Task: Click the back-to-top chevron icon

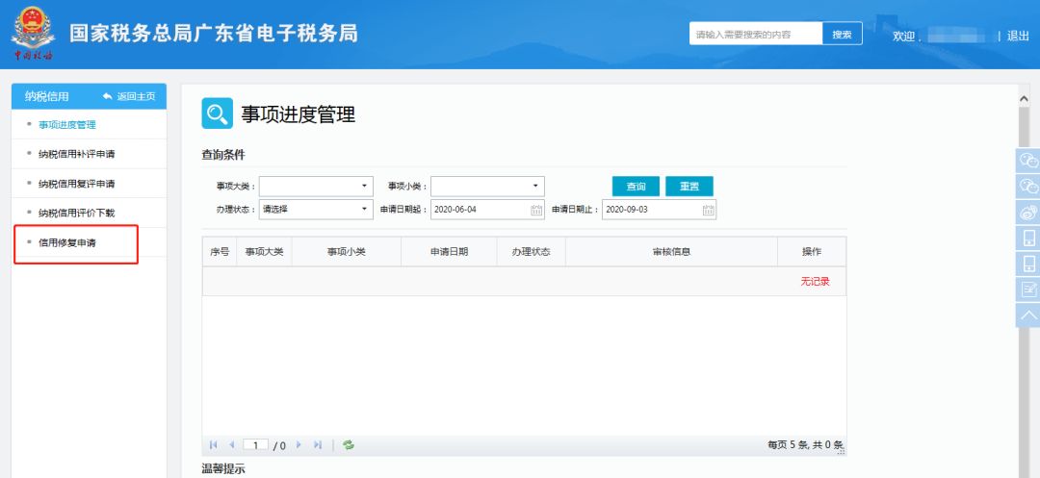Action: click(x=1028, y=314)
